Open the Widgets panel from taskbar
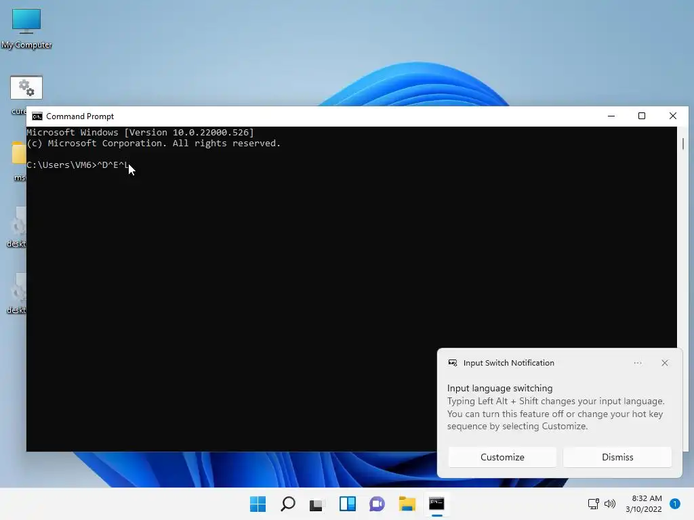 tap(348, 504)
